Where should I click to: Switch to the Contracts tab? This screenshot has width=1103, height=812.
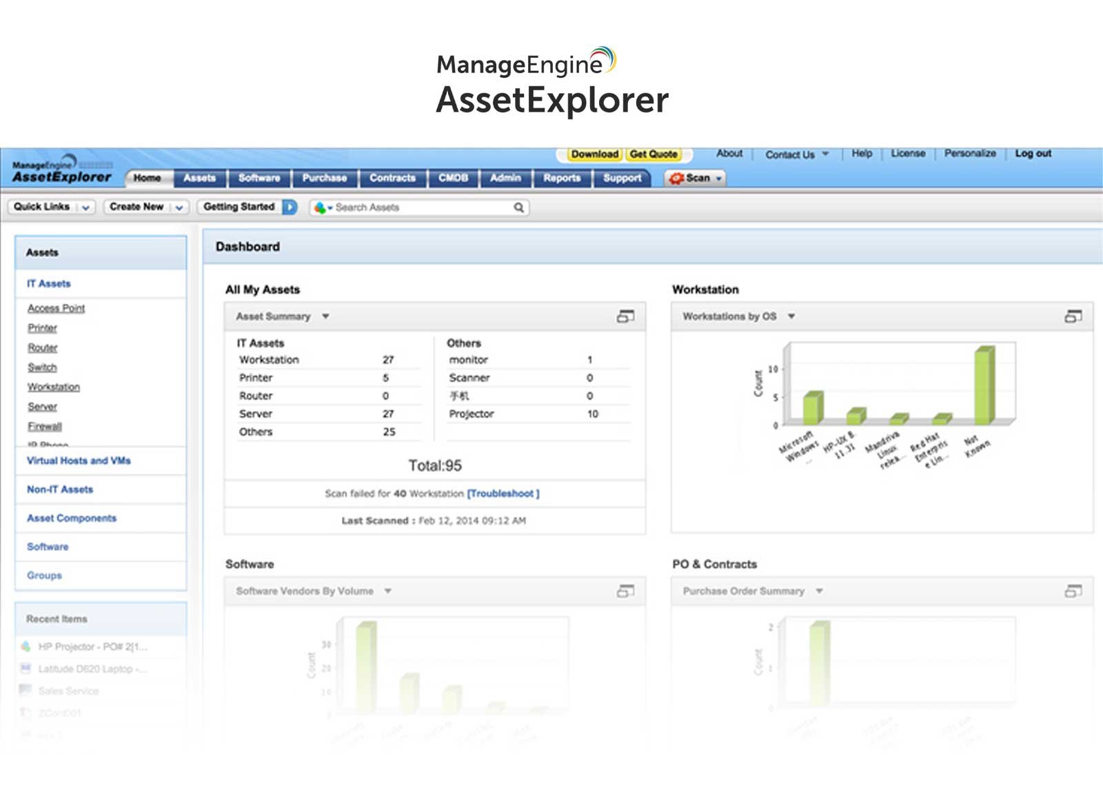(x=393, y=178)
